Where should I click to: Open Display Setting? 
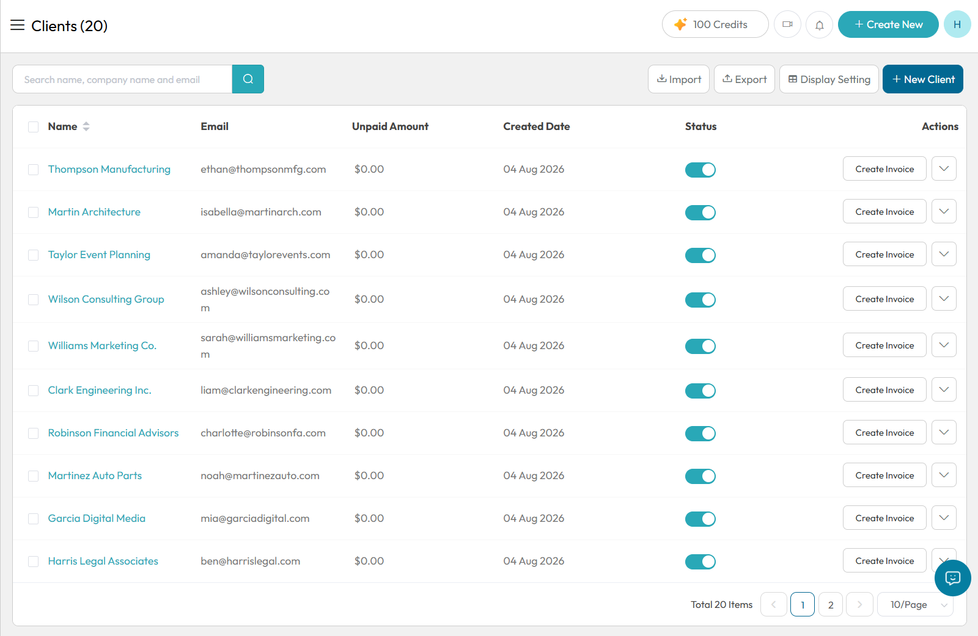[x=829, y=79]
